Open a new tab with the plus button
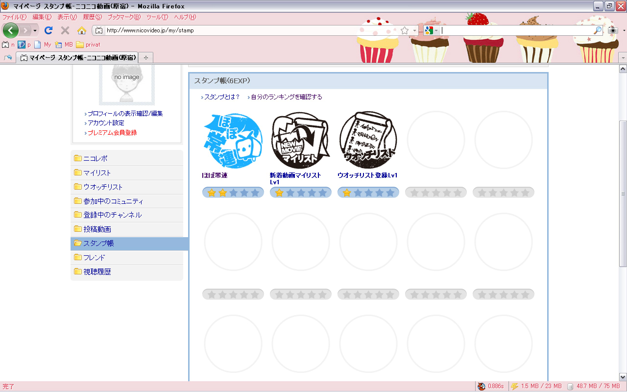Screen dimensions: 627x392 (x=145, y=58)
